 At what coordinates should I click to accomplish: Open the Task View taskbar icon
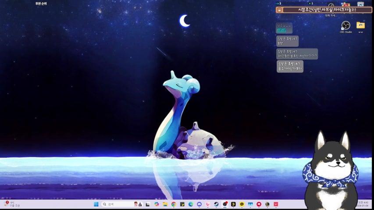click(148, 204)
